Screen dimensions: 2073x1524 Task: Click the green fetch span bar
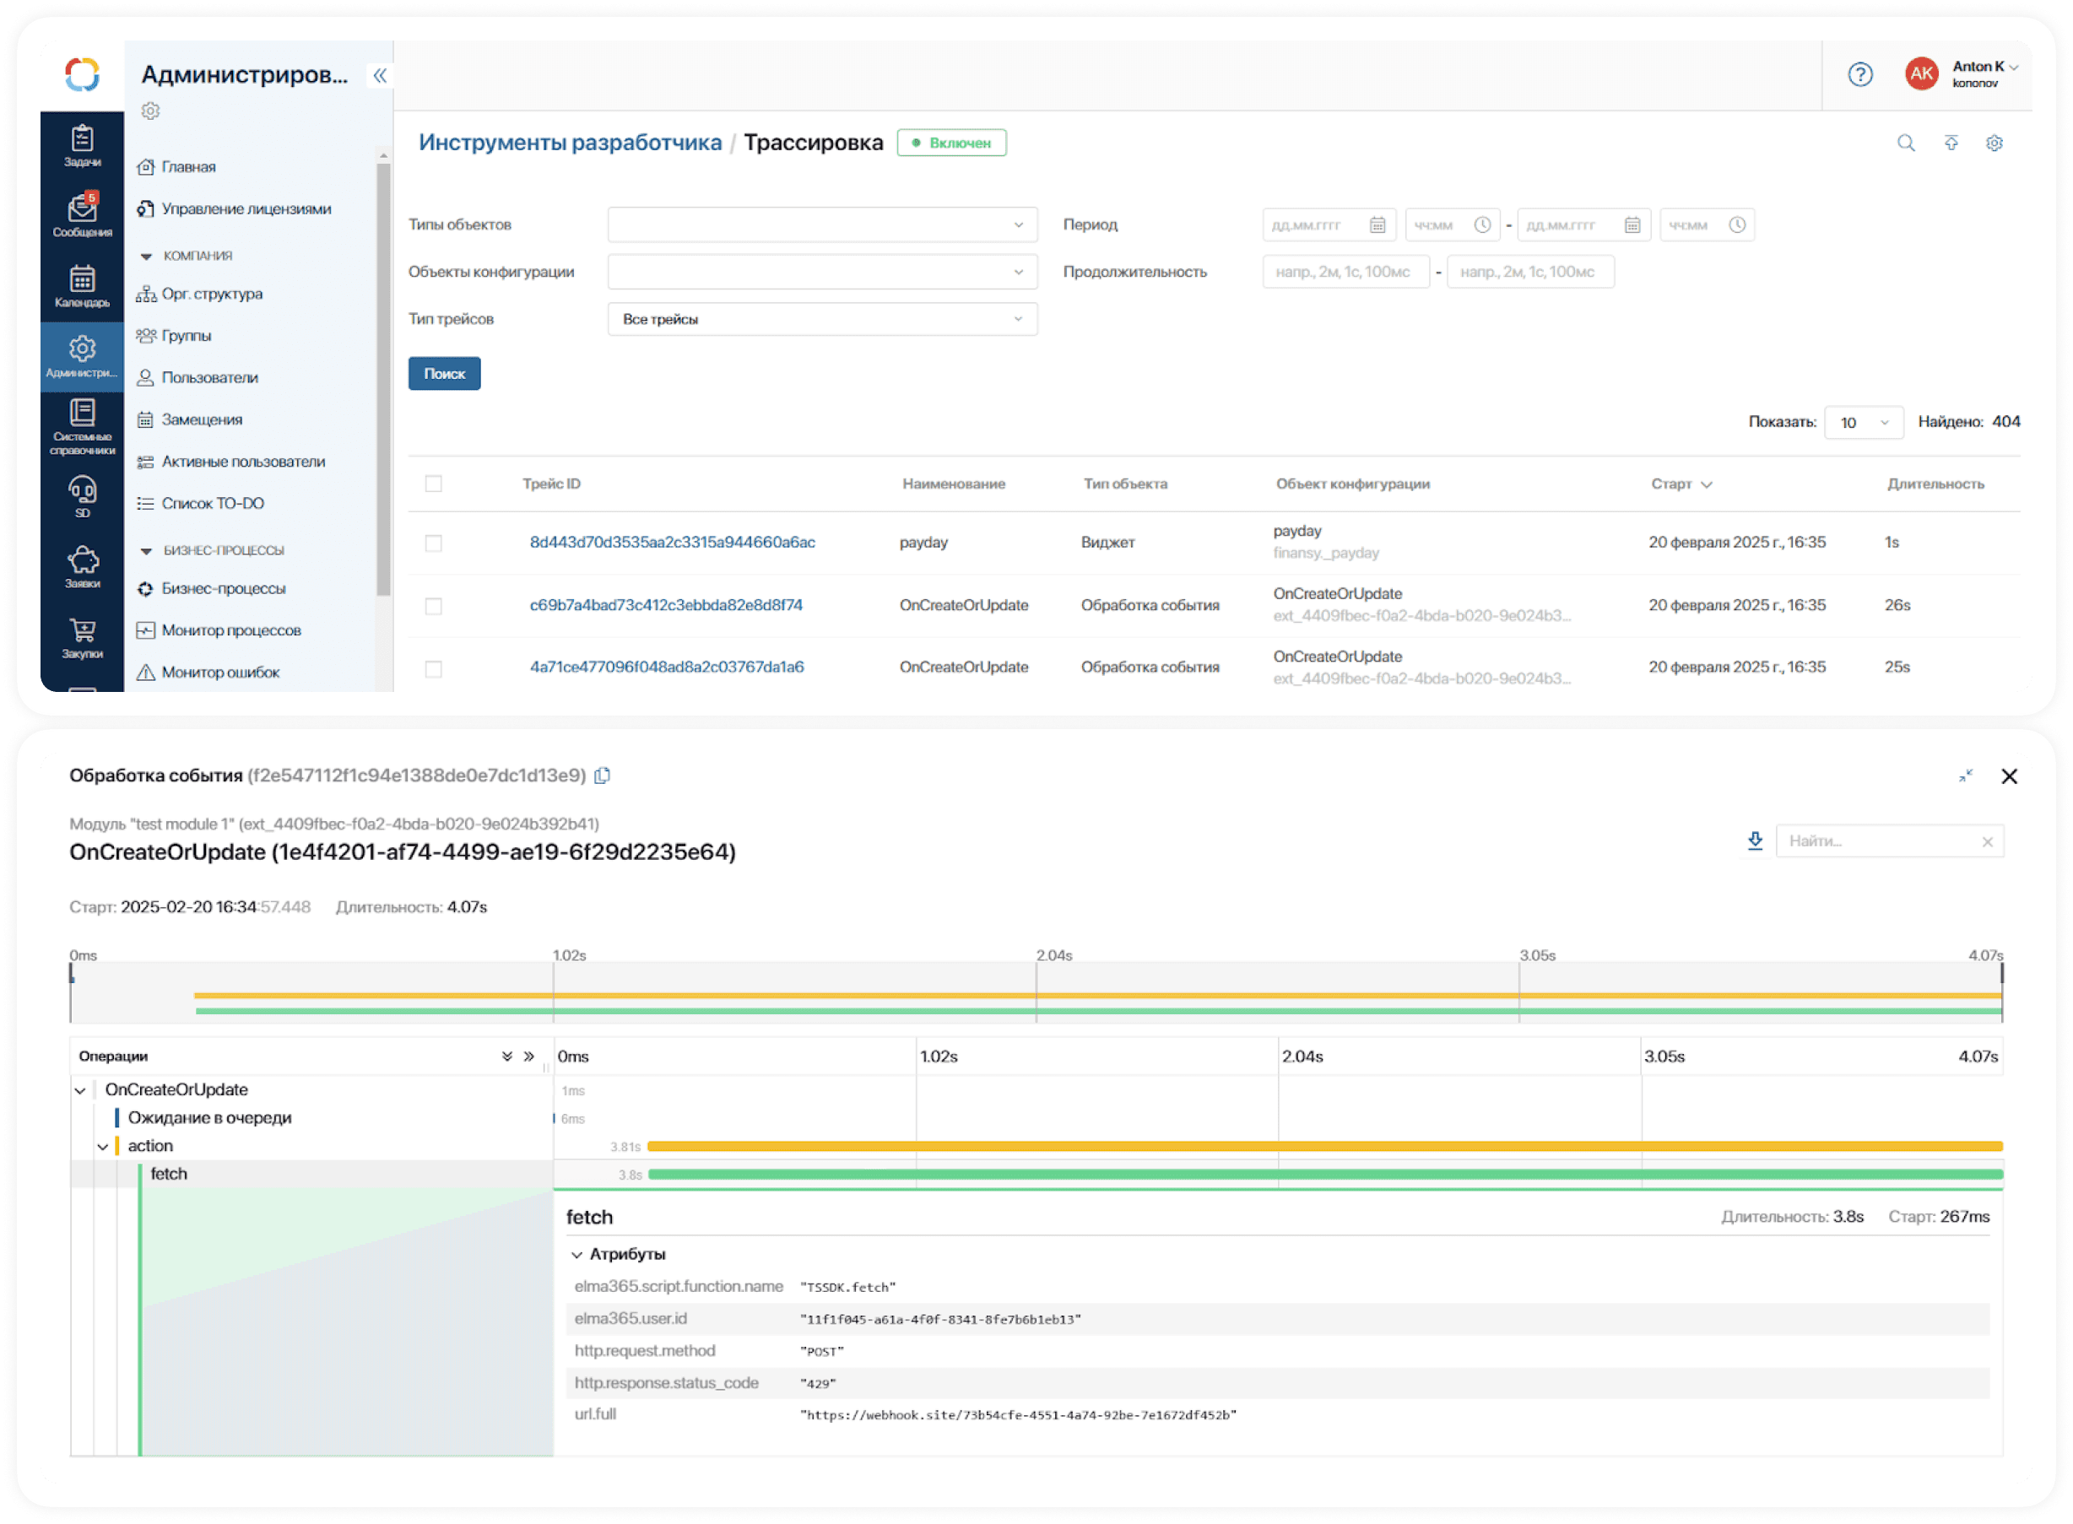tap(1325, 1175)
